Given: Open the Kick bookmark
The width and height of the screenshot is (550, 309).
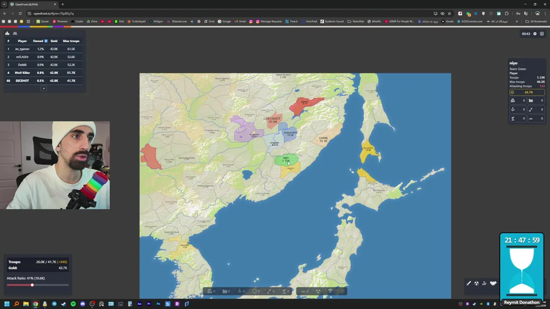Looking at the screenshot, I should tap(119, 21).
